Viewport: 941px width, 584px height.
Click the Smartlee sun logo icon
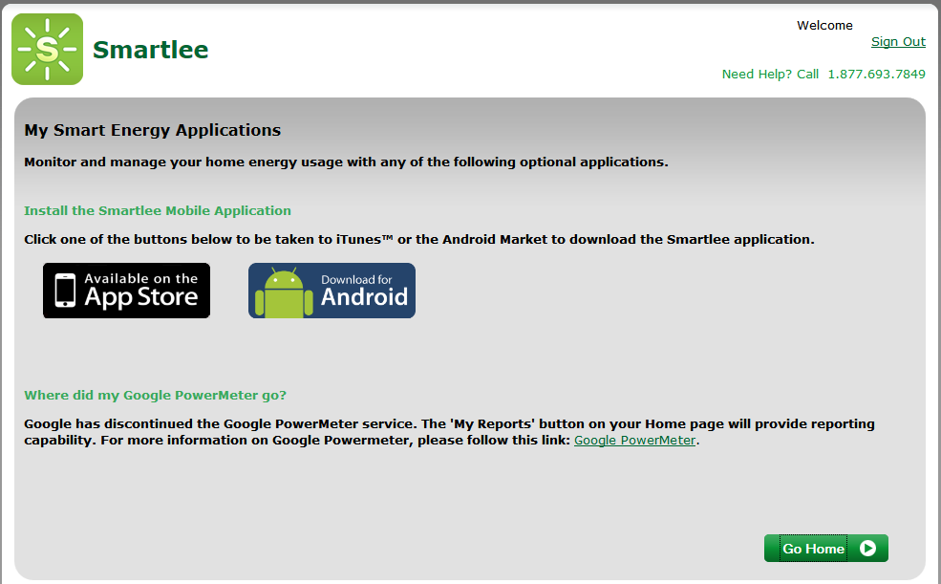[47, 50]
